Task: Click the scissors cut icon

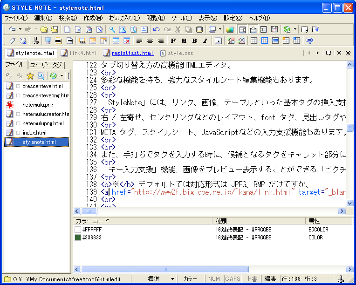Action: pos(178,29)
